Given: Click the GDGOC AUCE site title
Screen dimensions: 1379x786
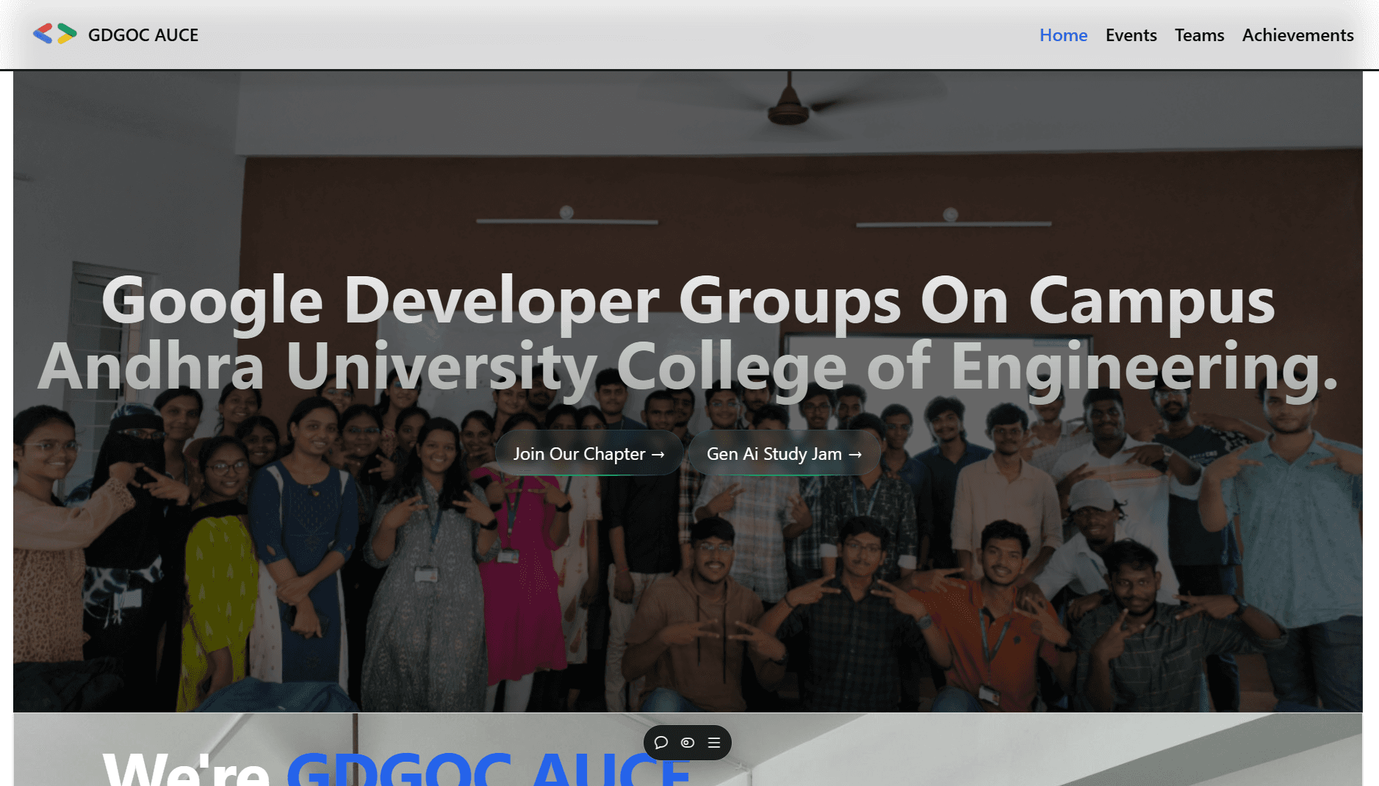Looking at the screenshot, I should tap(143, 35).
